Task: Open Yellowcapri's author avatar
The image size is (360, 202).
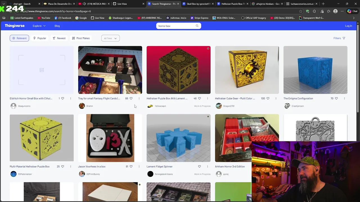Action: [x=150, y=106]
